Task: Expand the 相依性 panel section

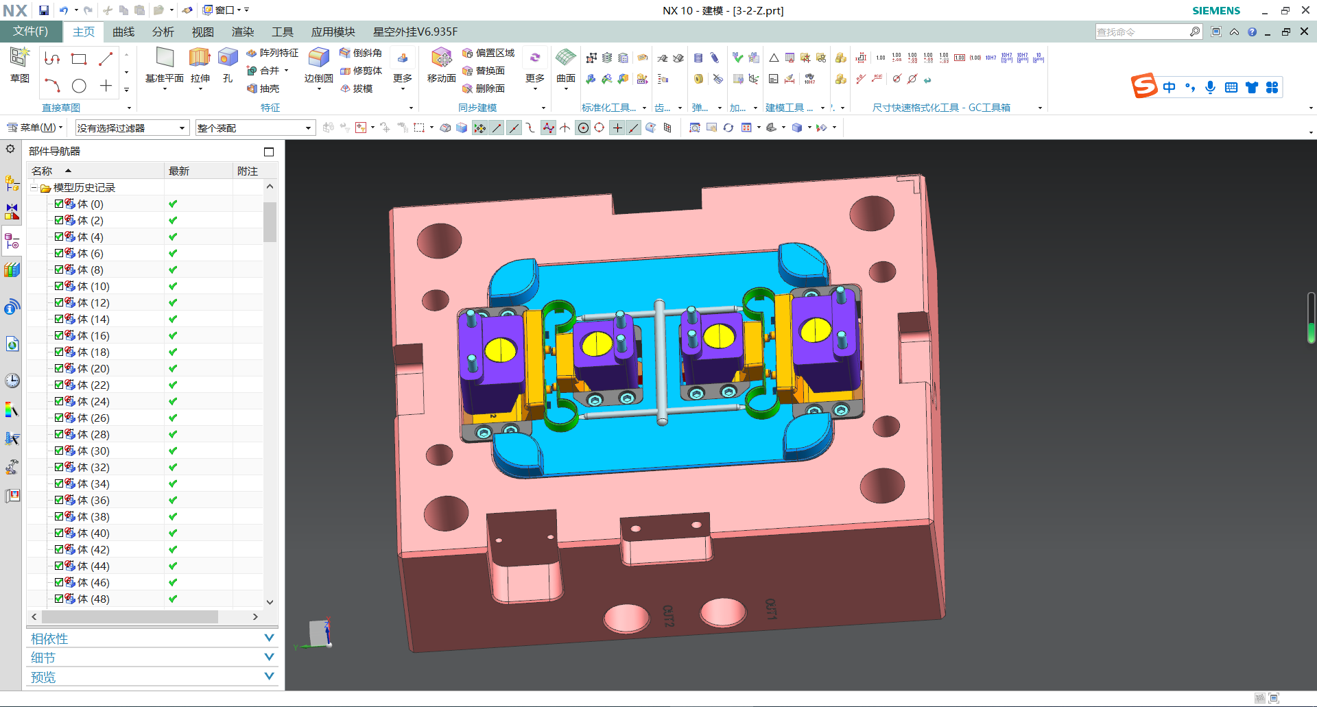Action: click(269, 638)
